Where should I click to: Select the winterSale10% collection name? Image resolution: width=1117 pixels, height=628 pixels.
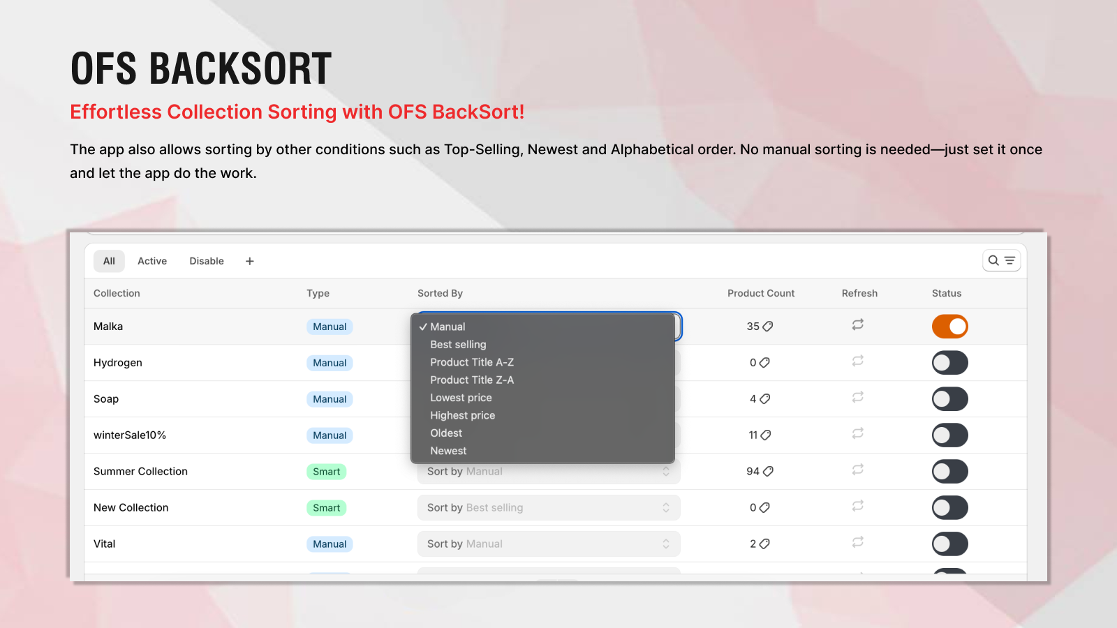(131, 435)
